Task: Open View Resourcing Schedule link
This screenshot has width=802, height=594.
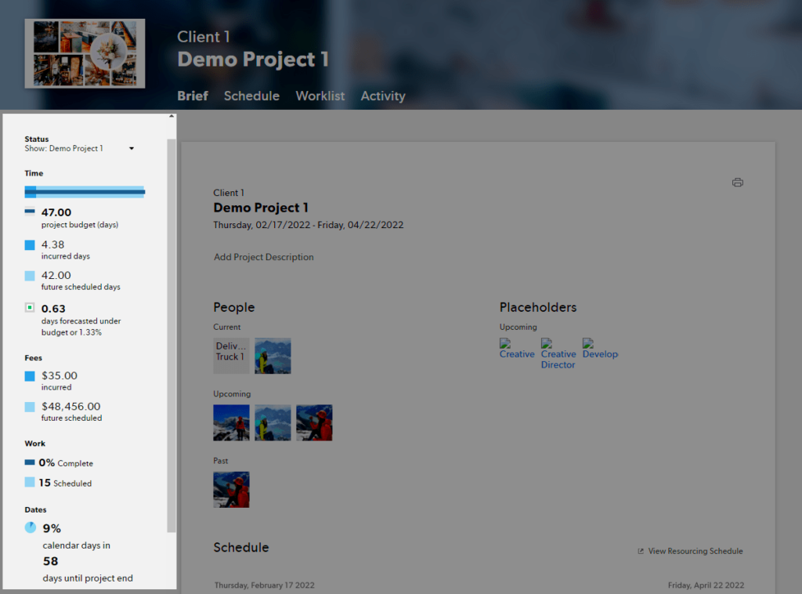Action: [695, 551]
